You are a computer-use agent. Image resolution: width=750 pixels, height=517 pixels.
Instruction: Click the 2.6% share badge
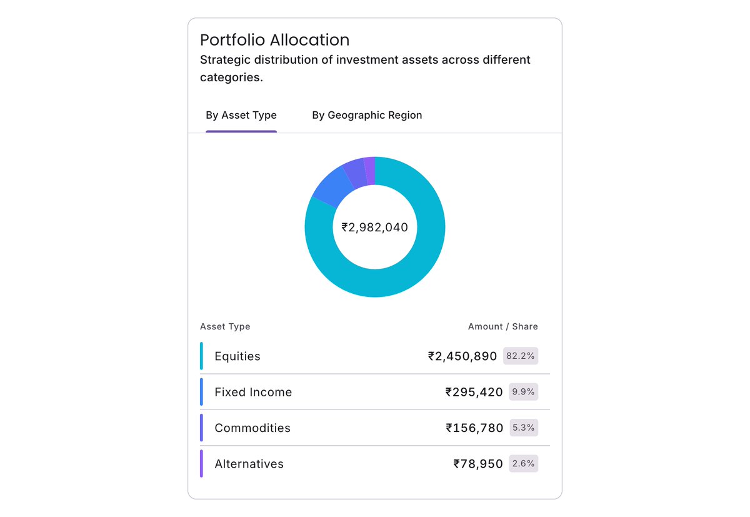pyautogui.click(x=523, y=464)
